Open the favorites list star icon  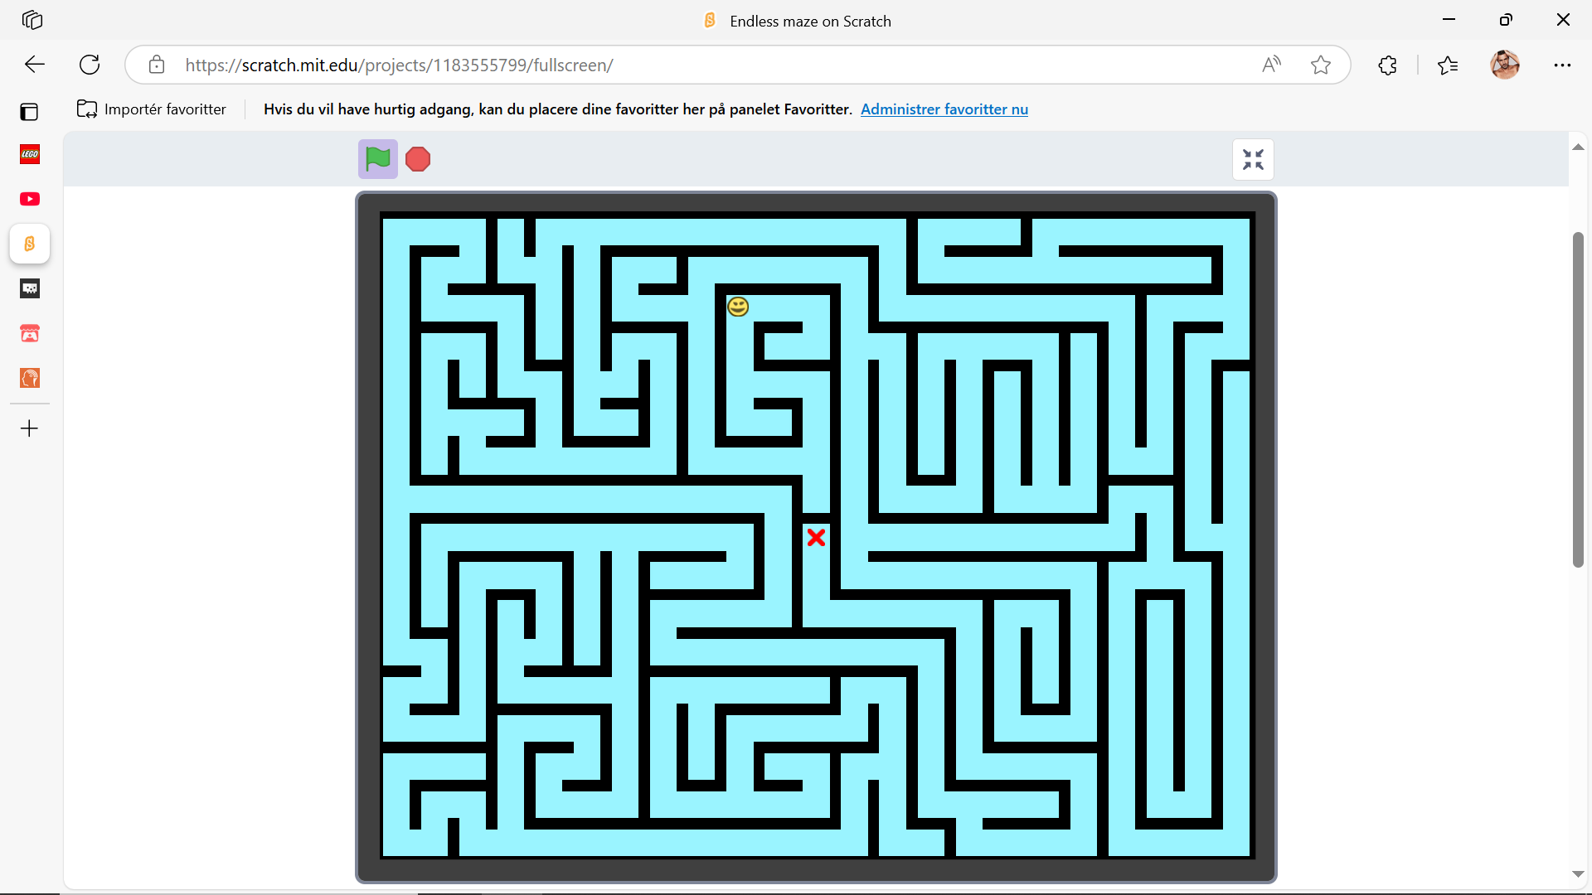[x=1449, y=65]
